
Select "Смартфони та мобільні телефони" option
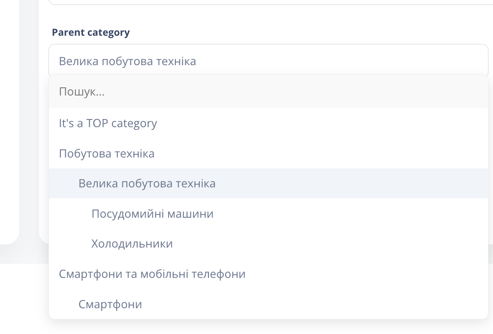pyautogui.click(x=152, y=274)
